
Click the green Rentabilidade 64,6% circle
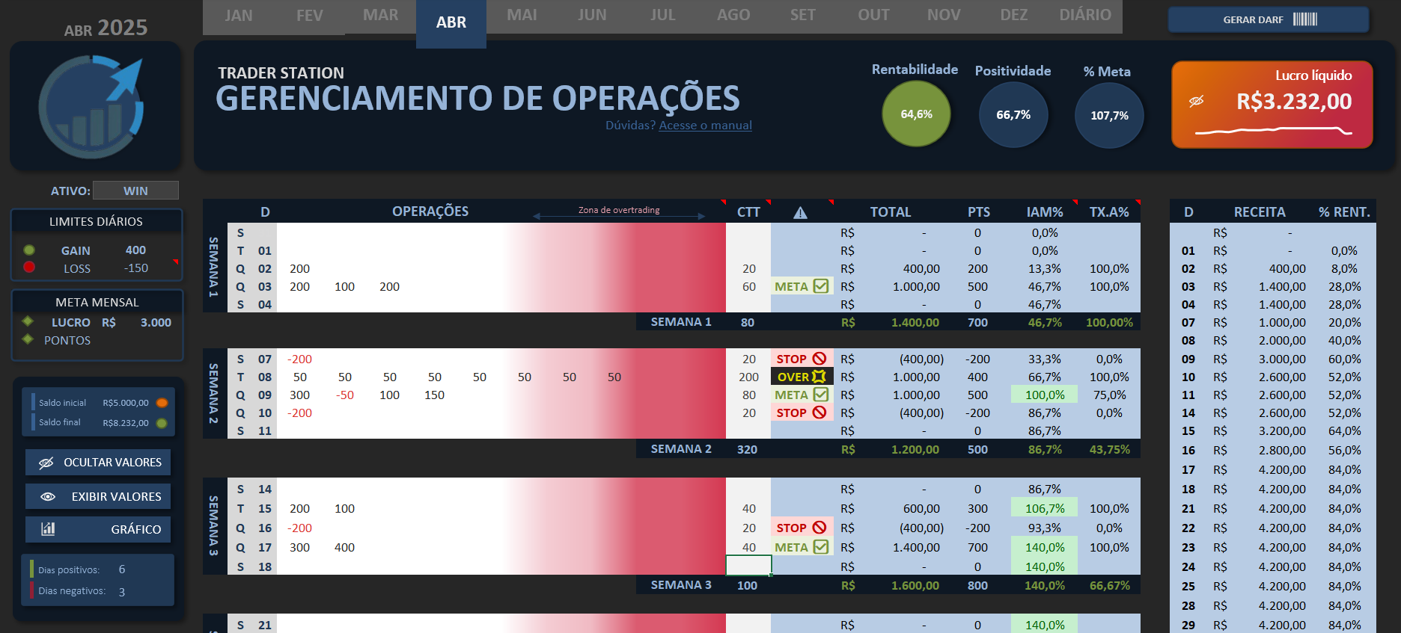pos(916,114)
